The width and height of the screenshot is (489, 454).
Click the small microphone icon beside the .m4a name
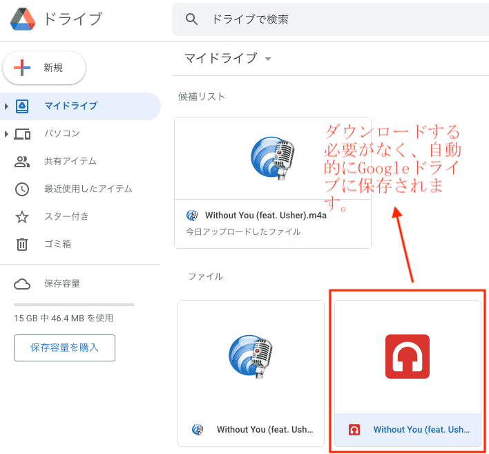192,216
